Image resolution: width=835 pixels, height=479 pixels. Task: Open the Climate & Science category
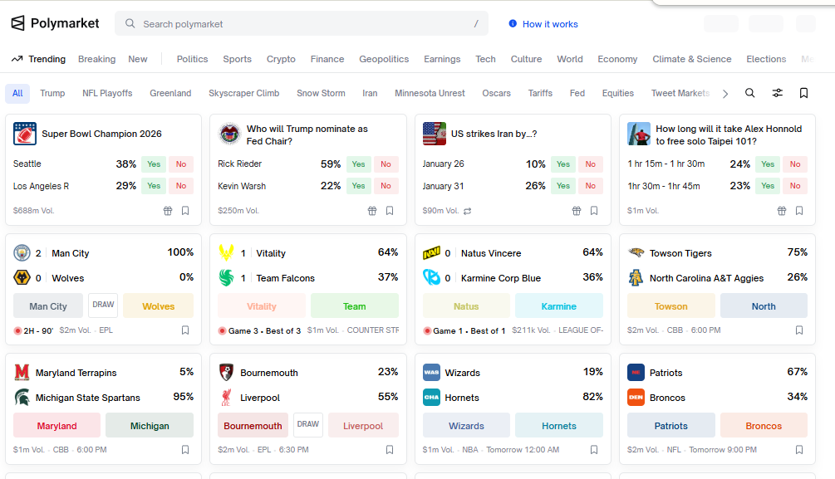pos(692,59)
